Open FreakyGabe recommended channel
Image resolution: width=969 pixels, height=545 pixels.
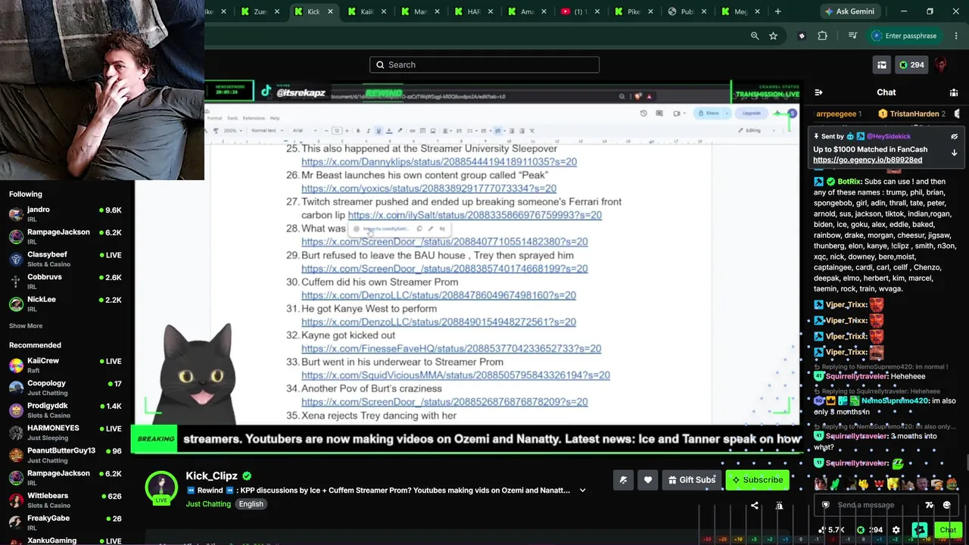coord(65,522)
